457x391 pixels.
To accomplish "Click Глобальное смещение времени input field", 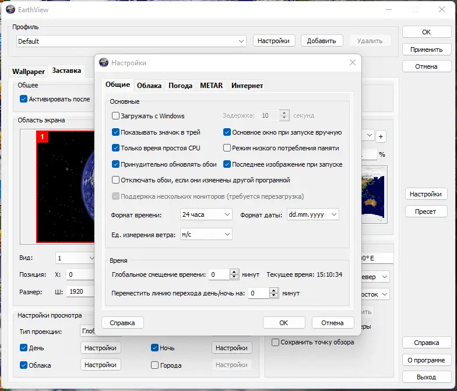I will 219,274.
